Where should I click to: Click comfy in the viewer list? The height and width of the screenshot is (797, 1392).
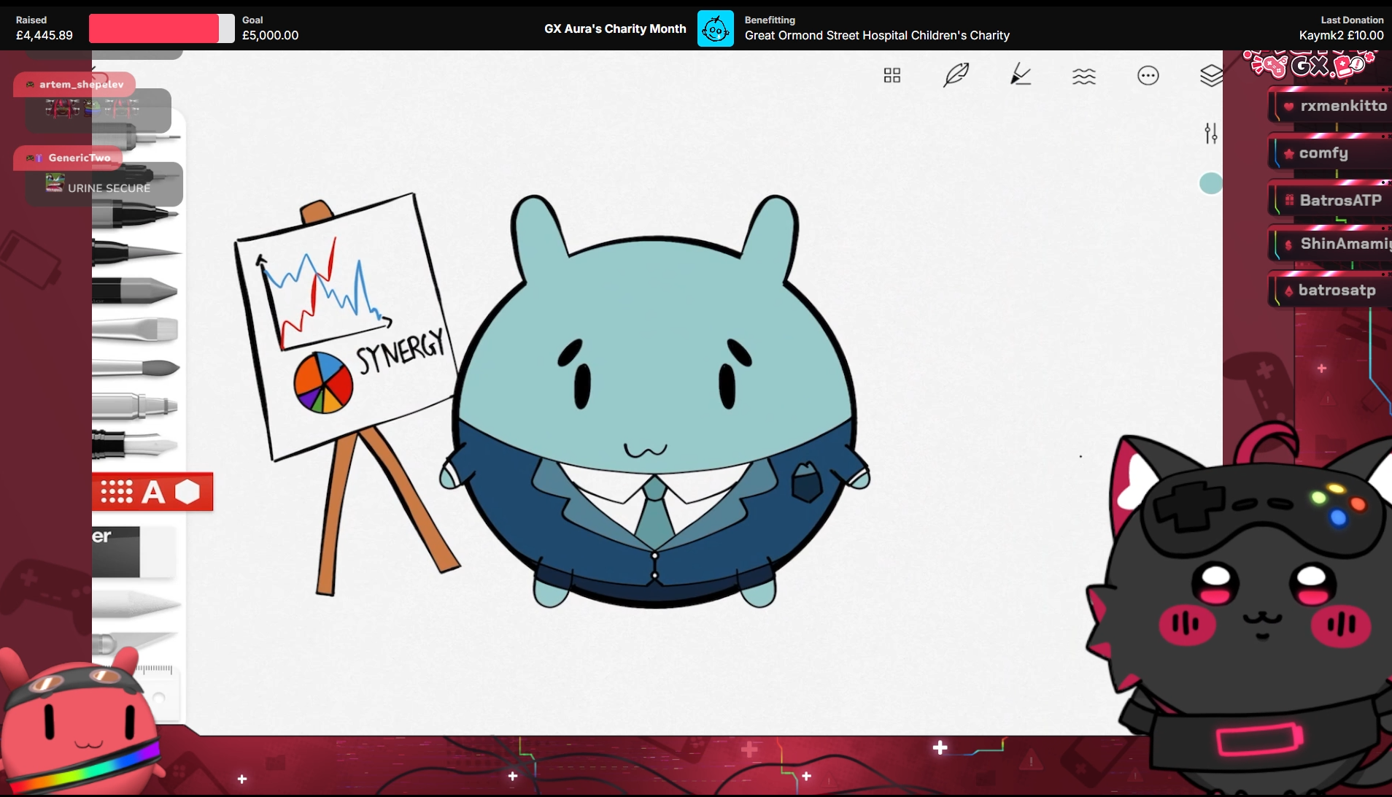(x=1323, y=153)
